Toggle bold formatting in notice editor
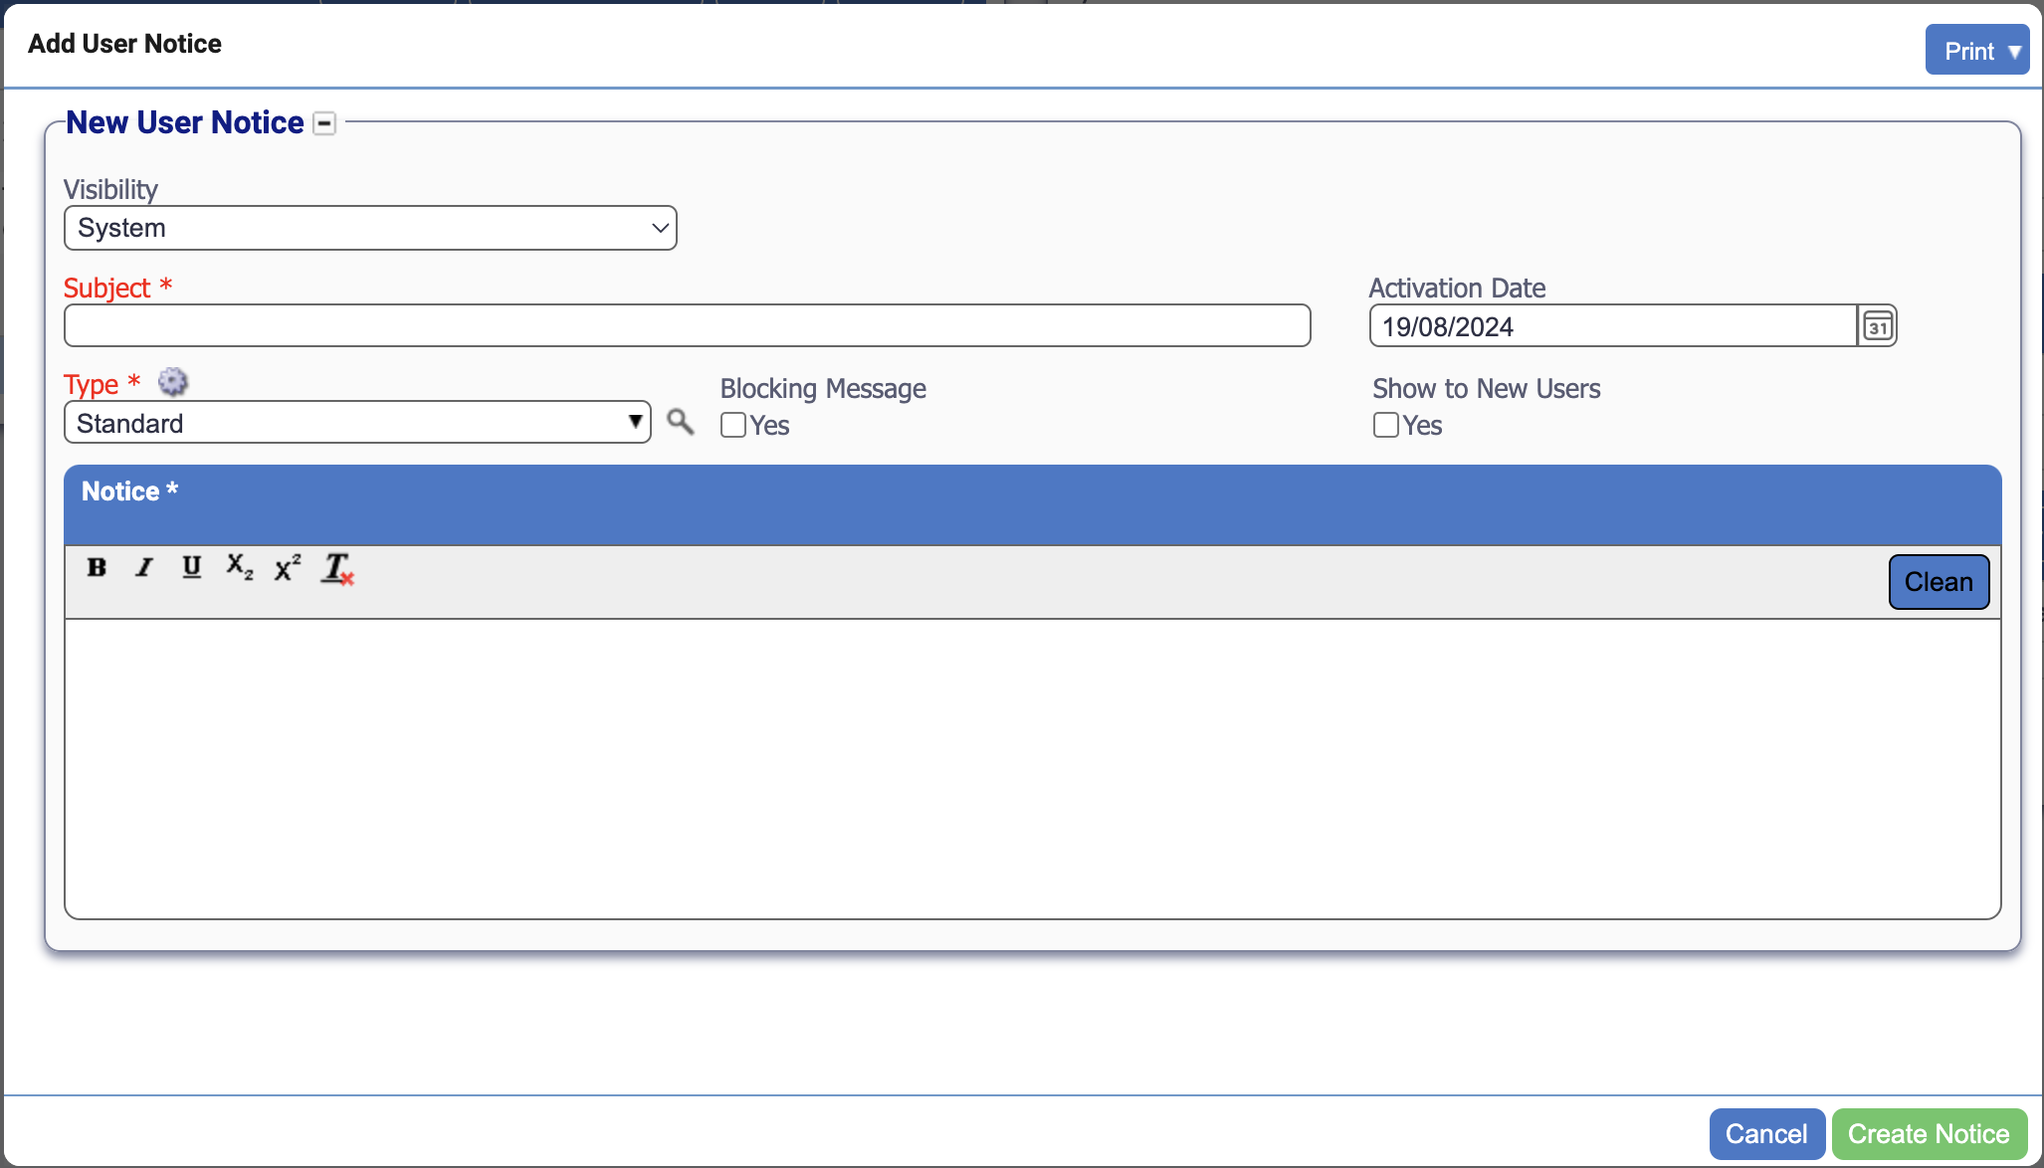Viewport: 2044px width, 1168px height. [x=97, y=567]
